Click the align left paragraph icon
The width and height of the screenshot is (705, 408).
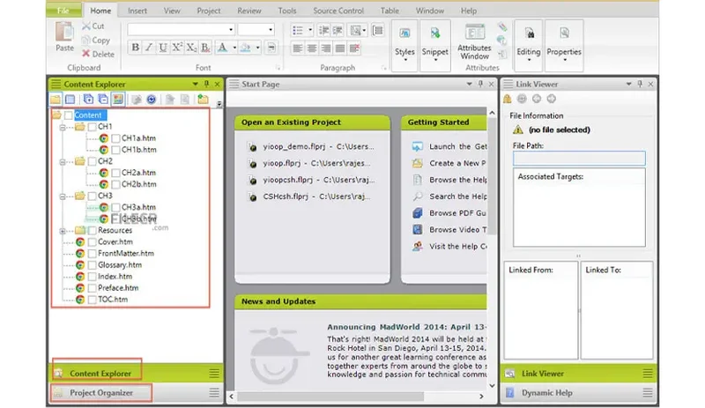[x=297, y=48]
